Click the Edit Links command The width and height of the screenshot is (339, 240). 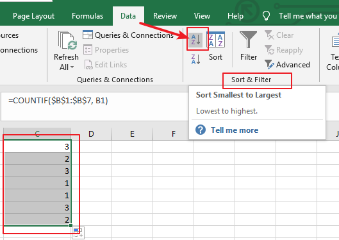click(x=106, y=65)
